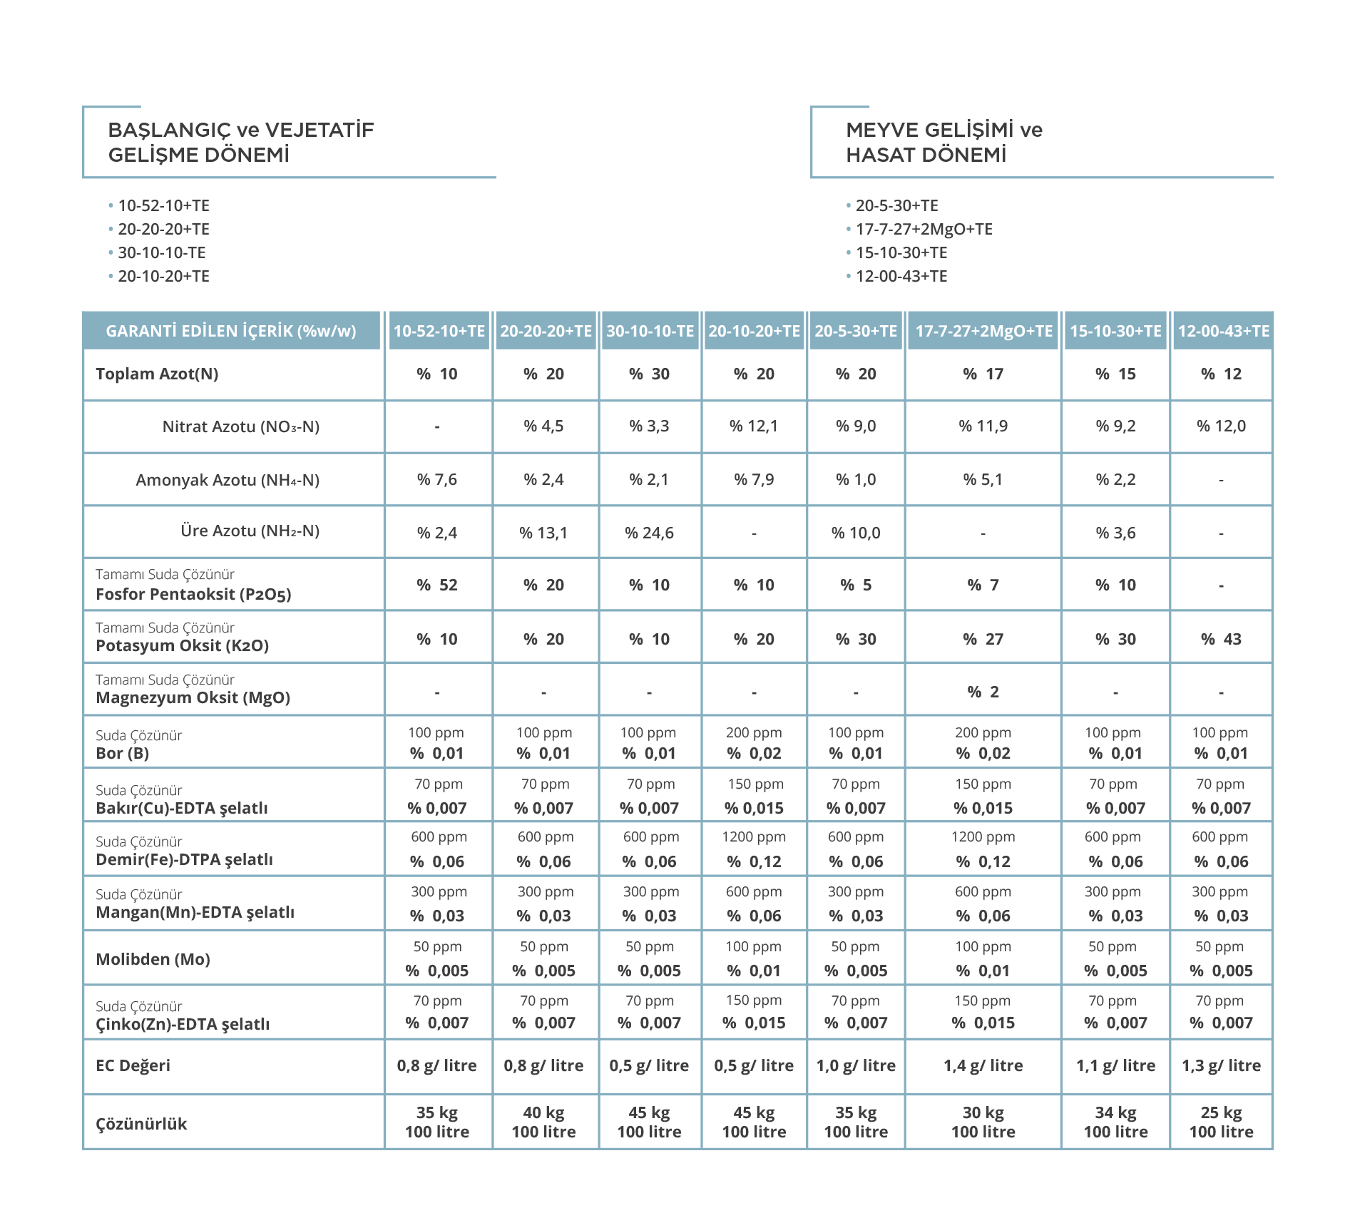Click the 'Bakır(Cu)-EDTA şelatlı' row label
The height and width of the screenshot is (1208, 1355).
tap(182, 808)
